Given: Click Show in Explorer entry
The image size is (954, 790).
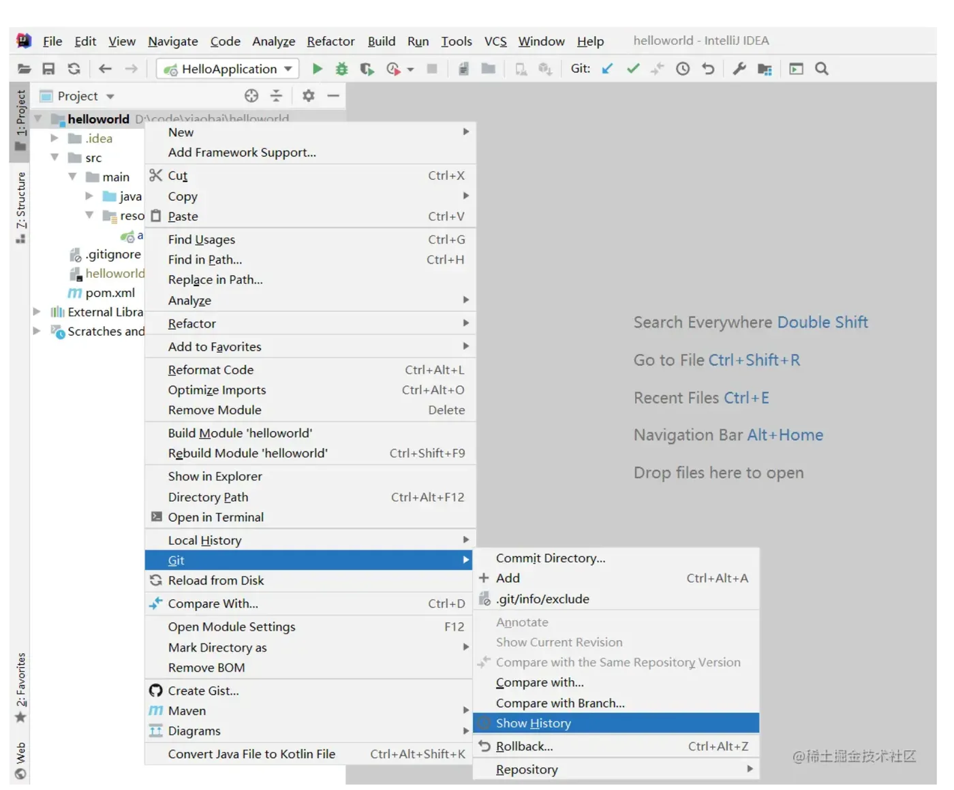Looking at the screenshot, I should [310, 477].
